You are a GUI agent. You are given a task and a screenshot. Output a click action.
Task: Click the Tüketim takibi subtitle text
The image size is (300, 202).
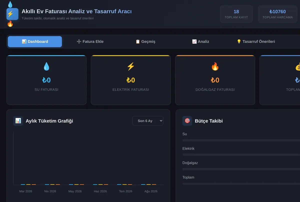pyautogui.click(x=58, y=18)
